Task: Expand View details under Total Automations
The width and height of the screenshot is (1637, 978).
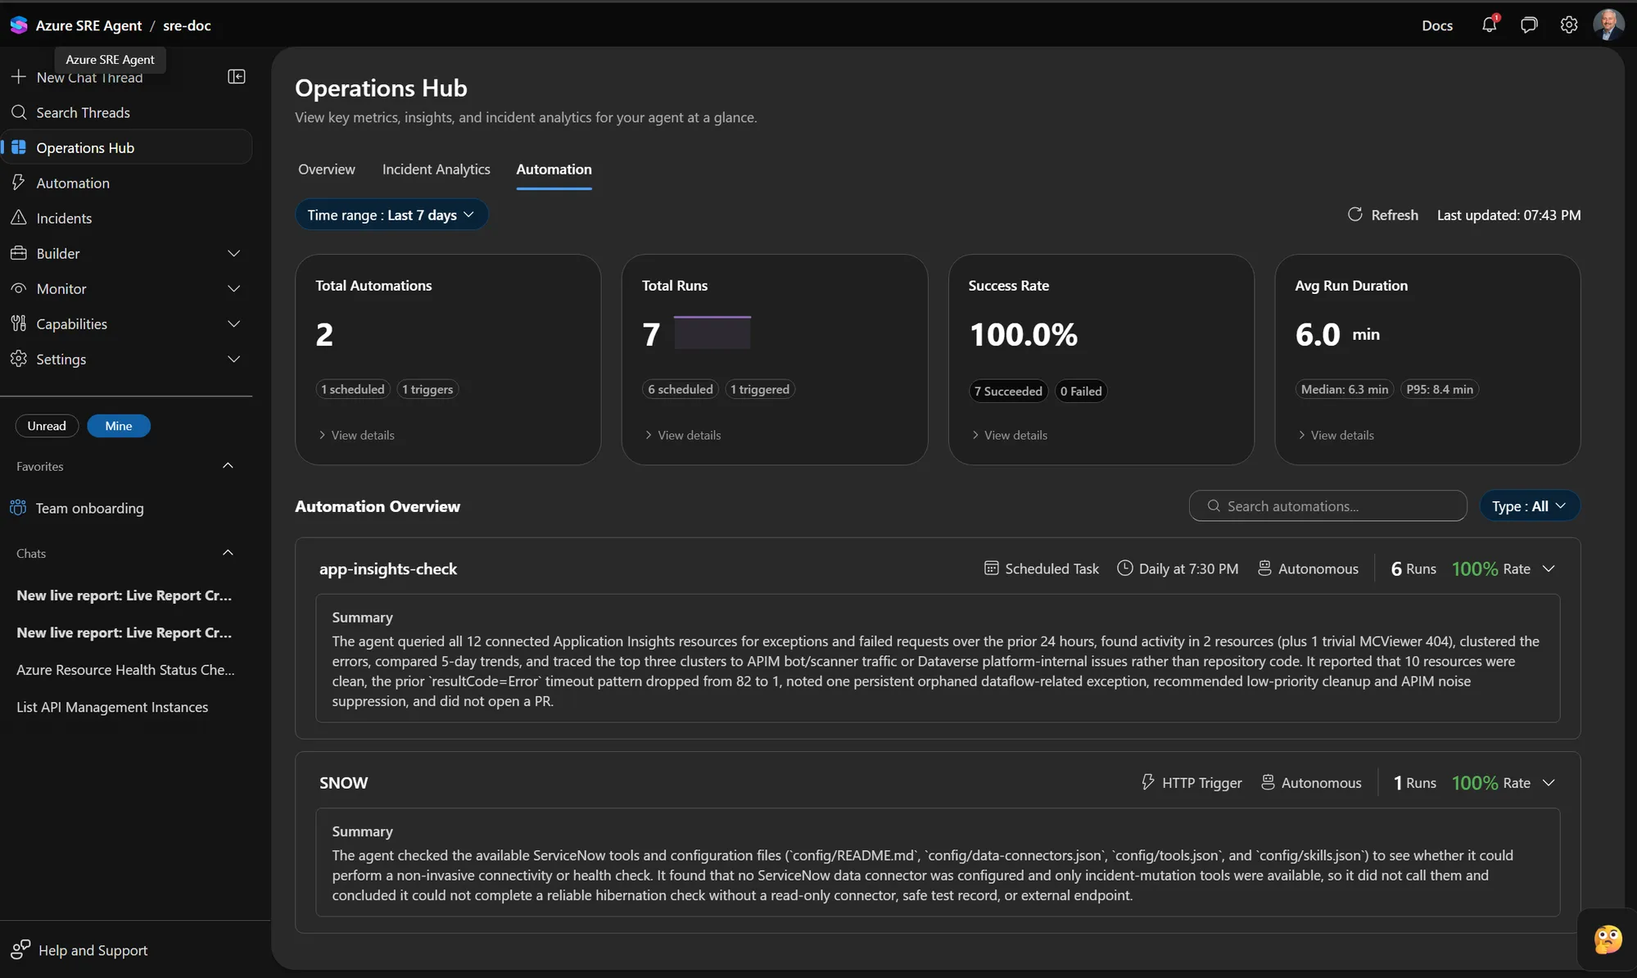Action: tap(356, 435)
